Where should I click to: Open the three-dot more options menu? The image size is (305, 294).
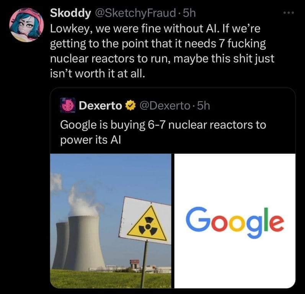pos(289,13)
